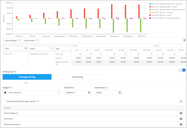Viewport: 187px width, 128px height.
Task: Click the Project field header
Action: tap(41, 48)
